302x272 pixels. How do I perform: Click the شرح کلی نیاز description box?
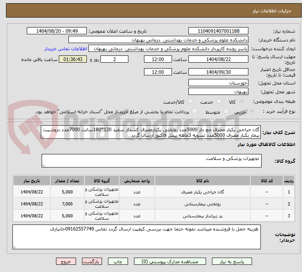pos(151,132)
